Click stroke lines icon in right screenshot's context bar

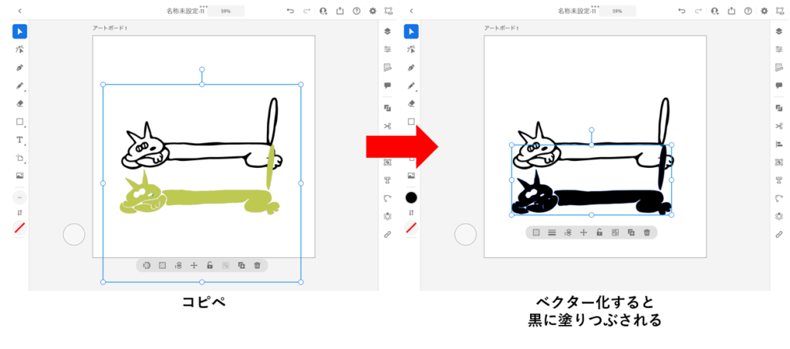pos(552,233)
